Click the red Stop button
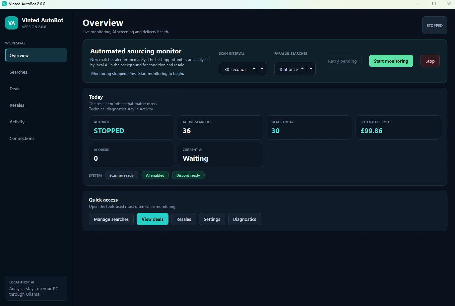Viewport: 455px width, 306px height. 430,61
